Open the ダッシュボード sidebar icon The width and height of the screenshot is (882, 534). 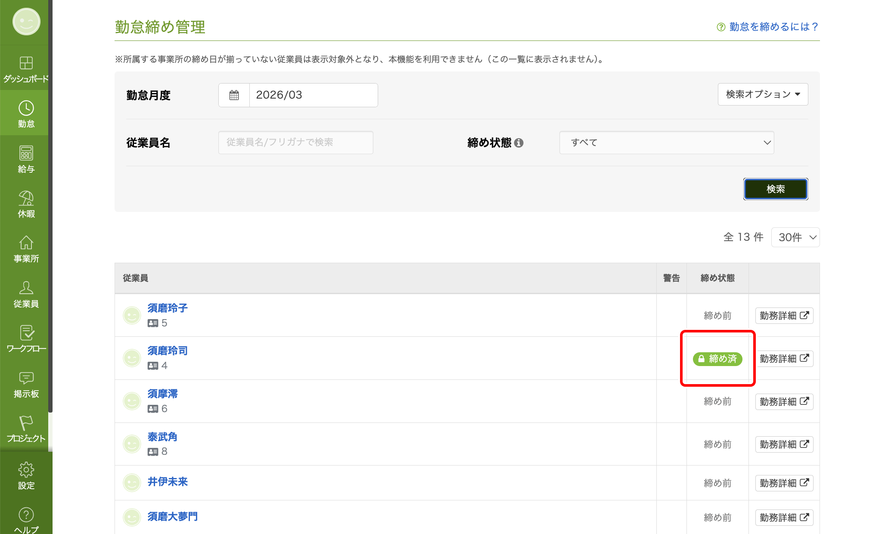click(x=26, y=63)
